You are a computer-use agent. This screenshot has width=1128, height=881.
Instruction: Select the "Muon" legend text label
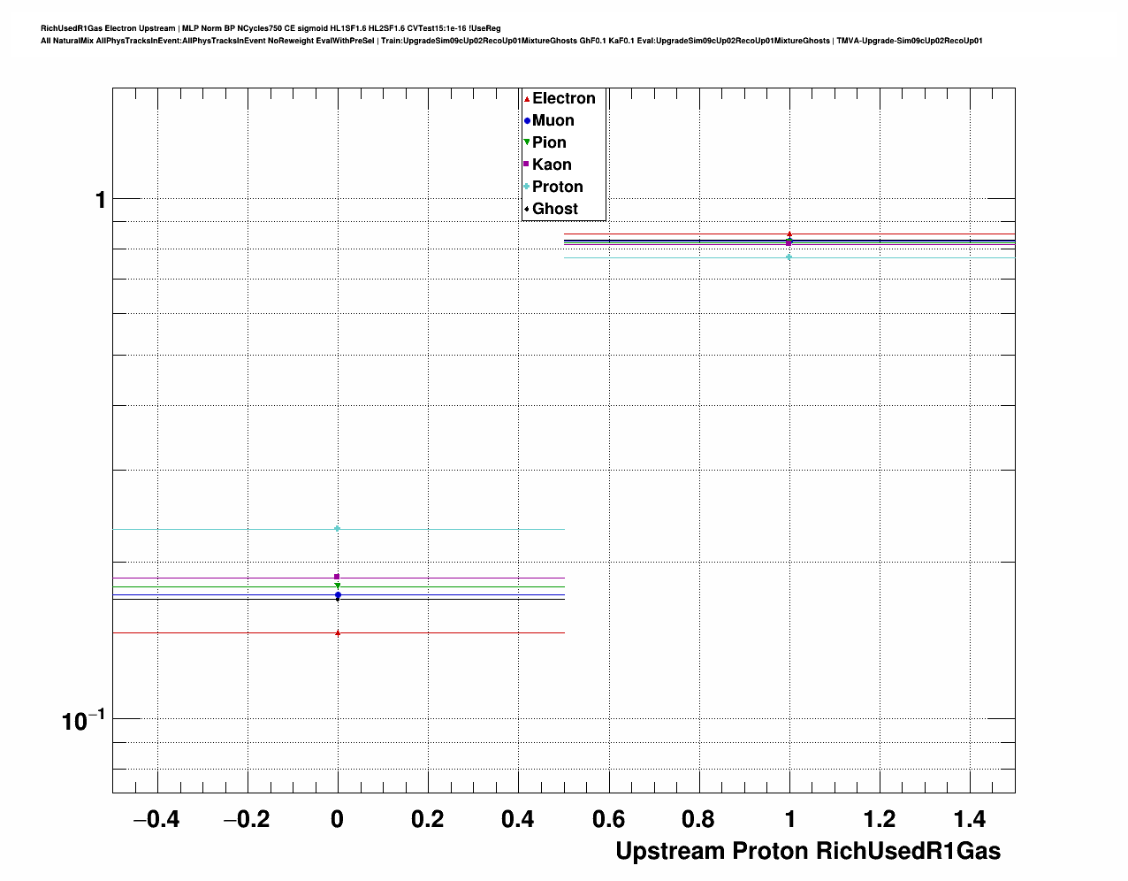(x=553, y=121)
